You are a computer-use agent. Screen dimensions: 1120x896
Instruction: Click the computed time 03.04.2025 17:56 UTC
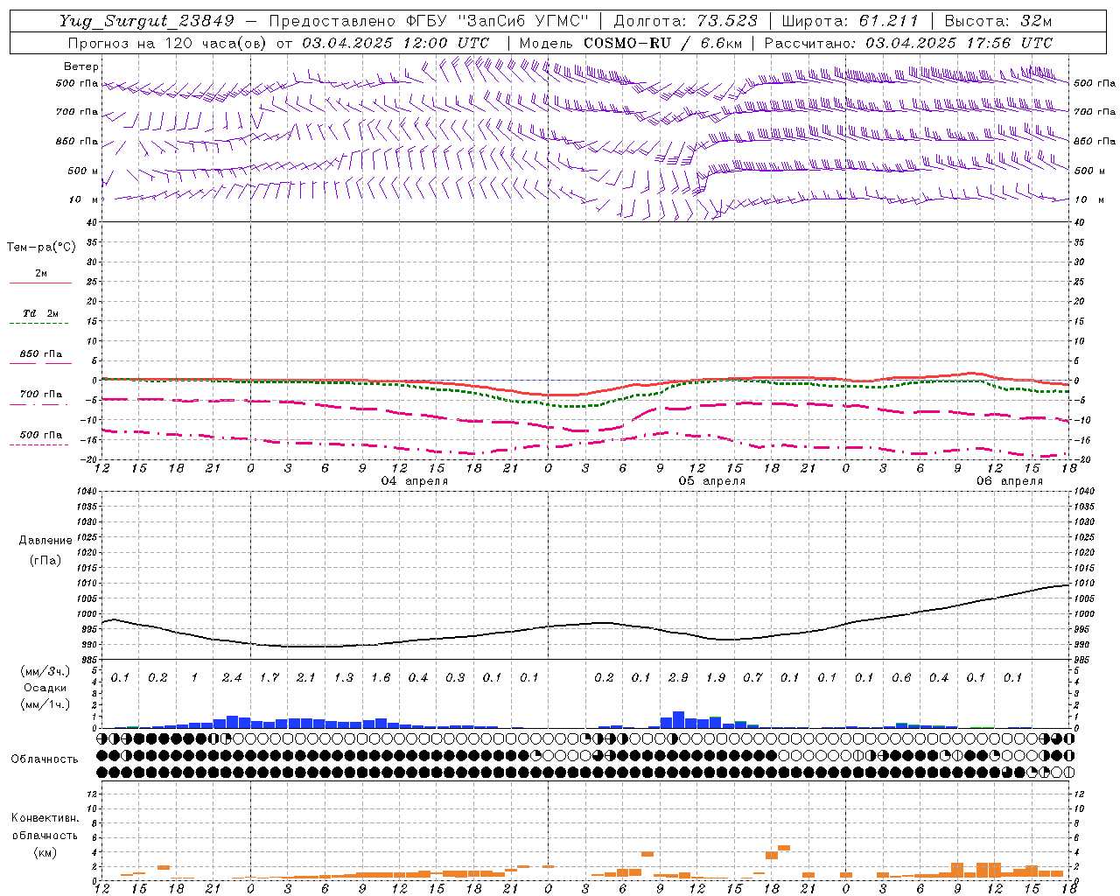coord(959,43)
